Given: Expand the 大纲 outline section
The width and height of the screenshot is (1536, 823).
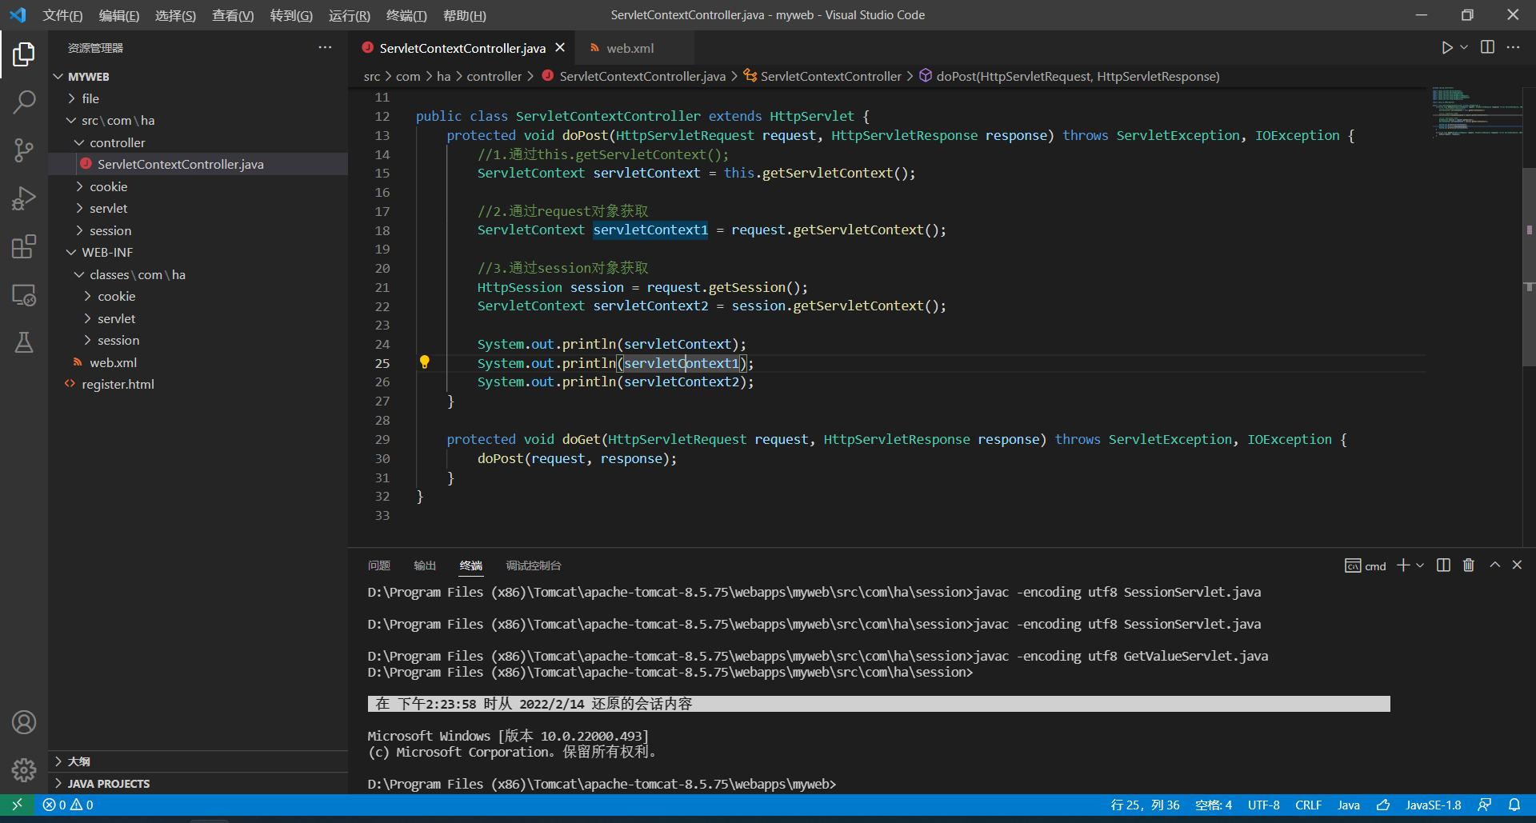Looking at the screenshot, I should point(198,761).
